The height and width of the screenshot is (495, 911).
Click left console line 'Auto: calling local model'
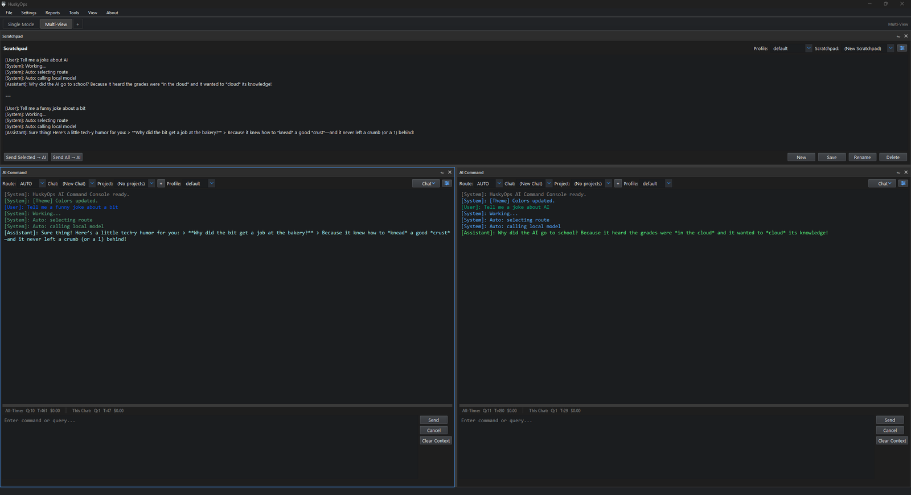54,226
